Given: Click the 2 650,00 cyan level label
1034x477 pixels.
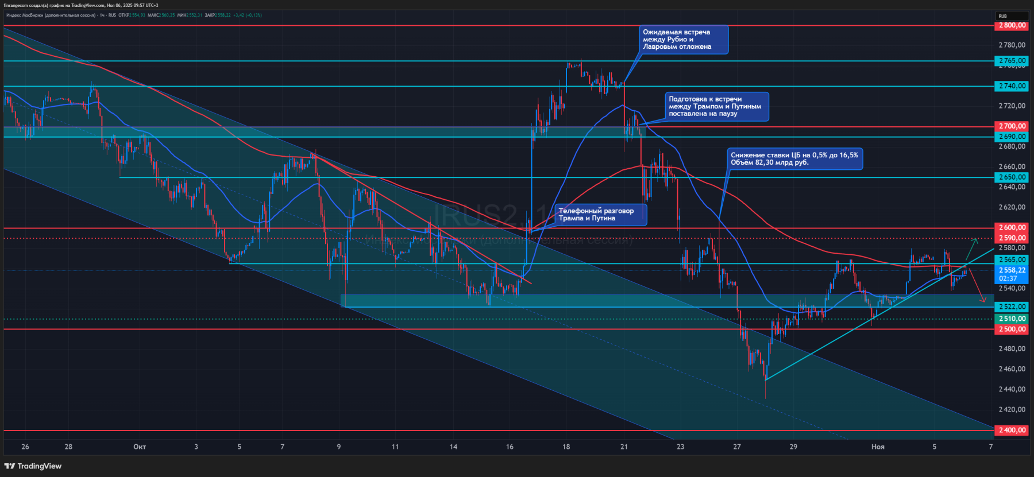Looking at the screenshot, I should (x=1012, y=177).
